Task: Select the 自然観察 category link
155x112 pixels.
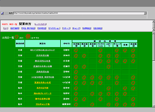Action: [x=15, y=28]
